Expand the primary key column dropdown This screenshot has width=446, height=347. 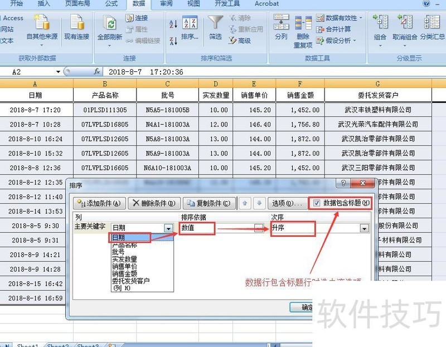point(168,228)
